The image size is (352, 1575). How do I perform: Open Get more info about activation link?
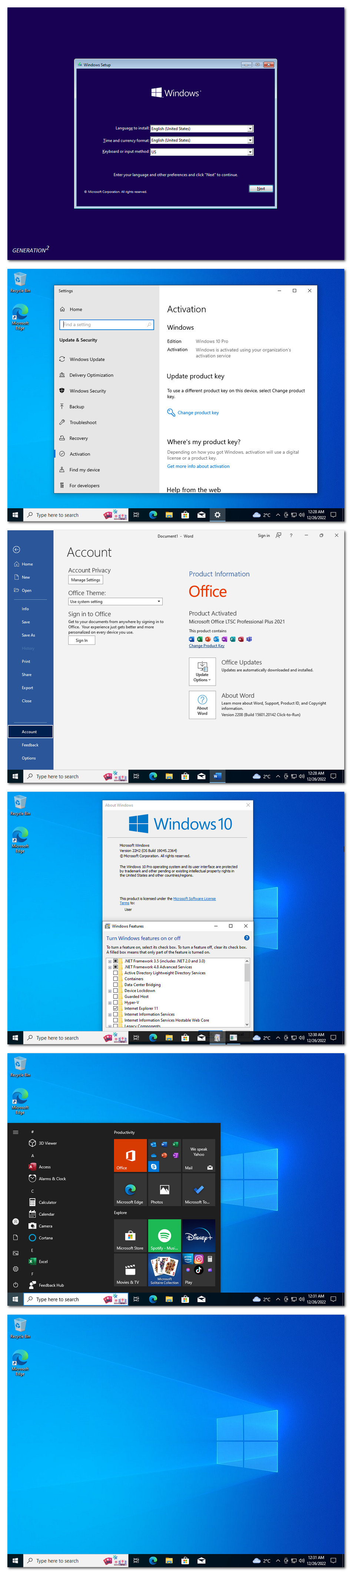tap(199, 466)
